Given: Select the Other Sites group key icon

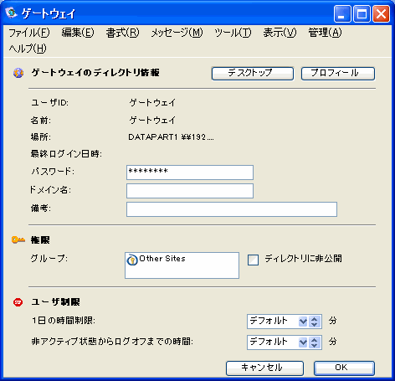Looking at the screenshot, I should click(132, 260).
